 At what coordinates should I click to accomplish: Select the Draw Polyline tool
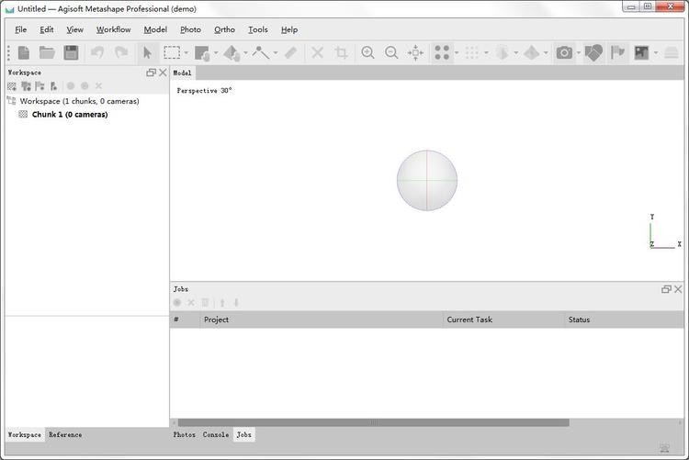(x=261, y=52)
